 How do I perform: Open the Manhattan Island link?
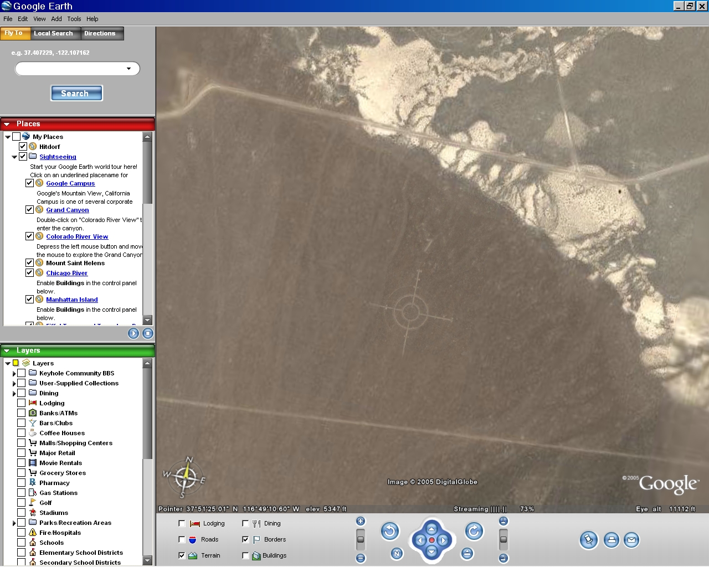(x=71, y=300)
